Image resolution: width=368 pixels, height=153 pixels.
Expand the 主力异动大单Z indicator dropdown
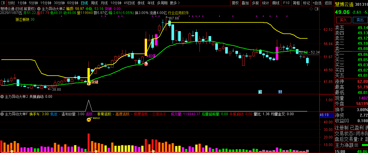(39, 9)
